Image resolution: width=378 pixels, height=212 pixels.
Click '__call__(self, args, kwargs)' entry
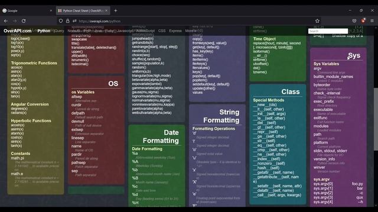tap(277, 195)
